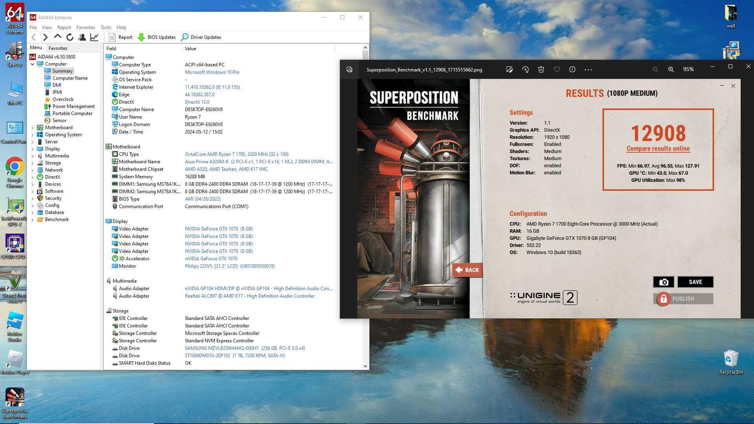Click the Report toolbar button

[x=121, y=37]
